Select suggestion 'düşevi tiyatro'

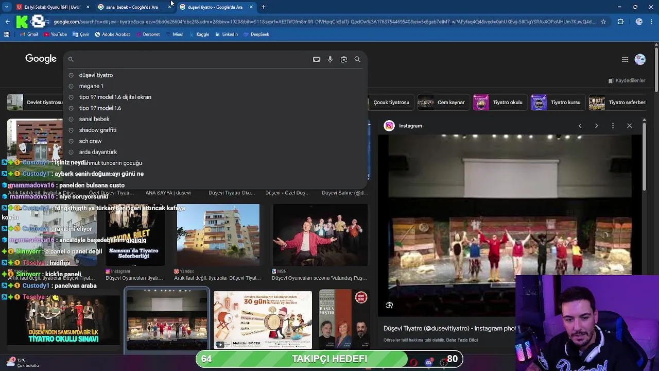coord(215,75)
